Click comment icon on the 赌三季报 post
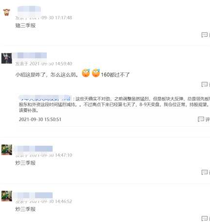The image size is (210, 223). tap(205, 35)
